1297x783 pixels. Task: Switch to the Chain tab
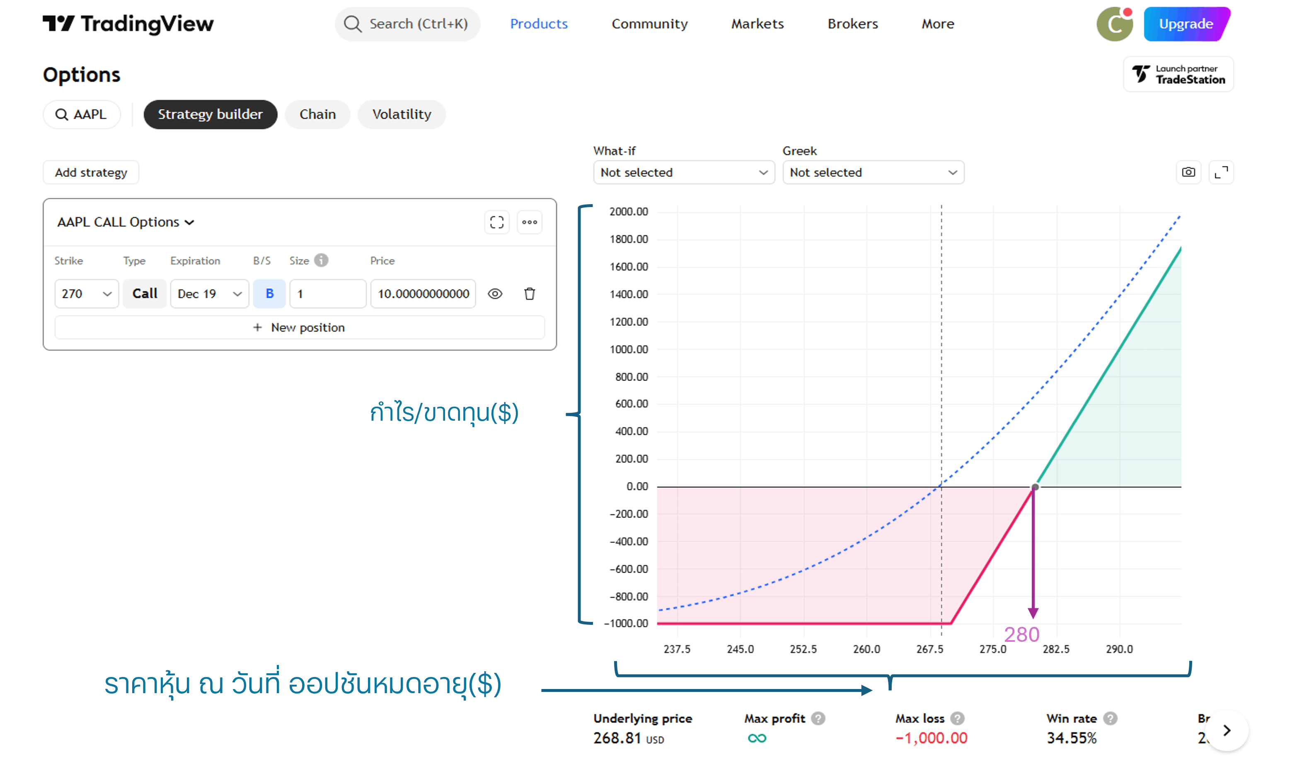(x=317, y=115)
